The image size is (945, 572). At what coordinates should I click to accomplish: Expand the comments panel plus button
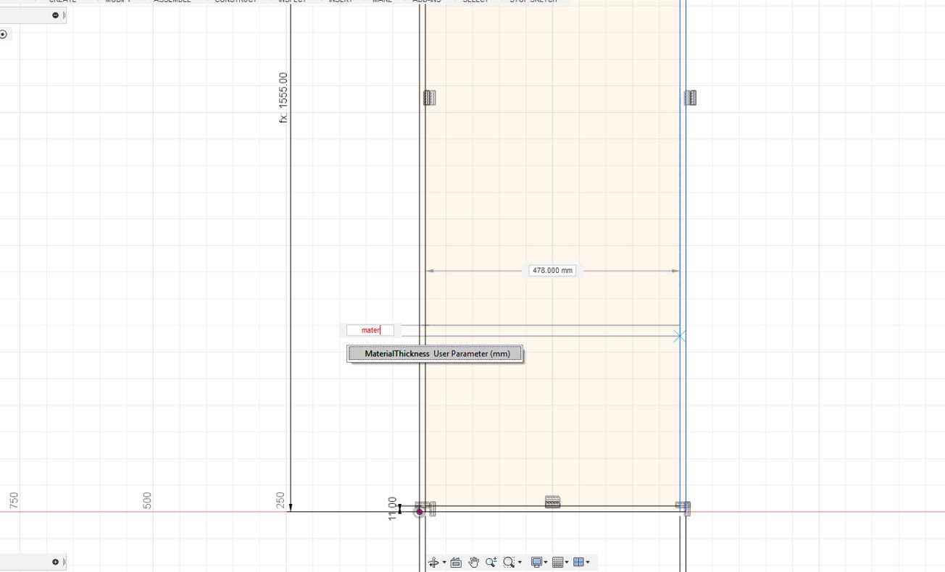(x=55, y=562)
